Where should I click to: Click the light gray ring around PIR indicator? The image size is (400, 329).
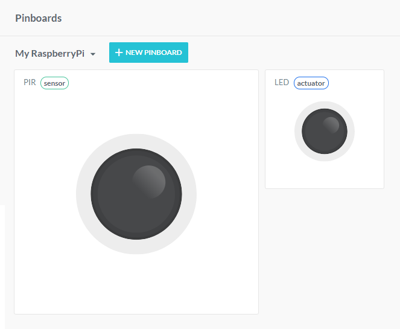coord(83,194)
